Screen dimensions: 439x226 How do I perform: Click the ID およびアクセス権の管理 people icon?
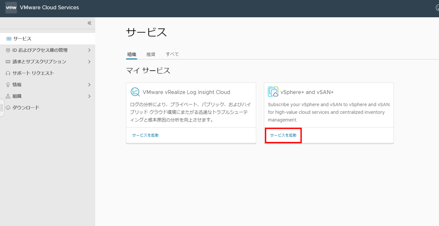pyautogui.click(x=8, y=50)
